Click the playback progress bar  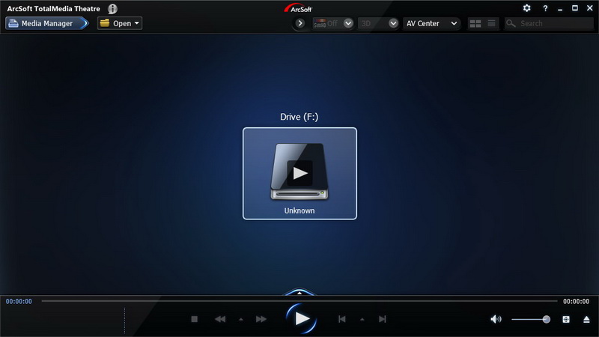[299, 301]
